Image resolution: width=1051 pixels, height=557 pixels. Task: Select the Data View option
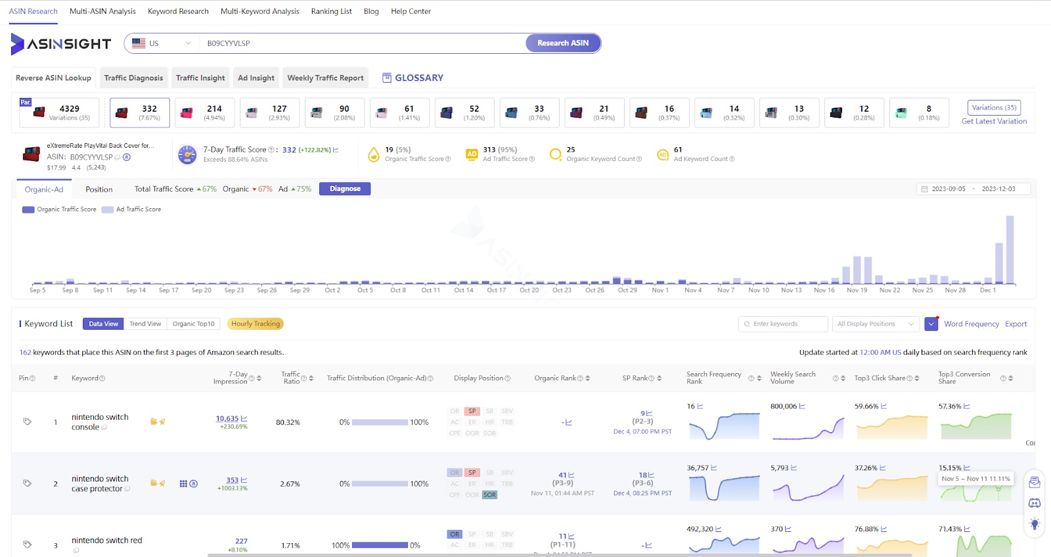(103, 324)
